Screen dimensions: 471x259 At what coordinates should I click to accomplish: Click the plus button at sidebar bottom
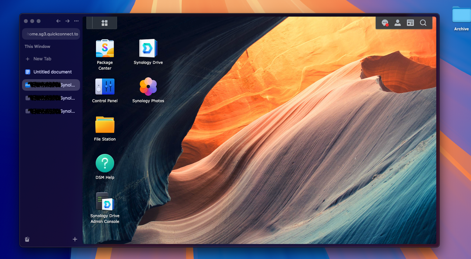point(75,239)
